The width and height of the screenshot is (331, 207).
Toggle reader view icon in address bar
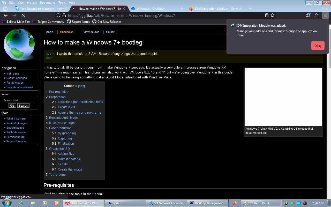[267, 16]
